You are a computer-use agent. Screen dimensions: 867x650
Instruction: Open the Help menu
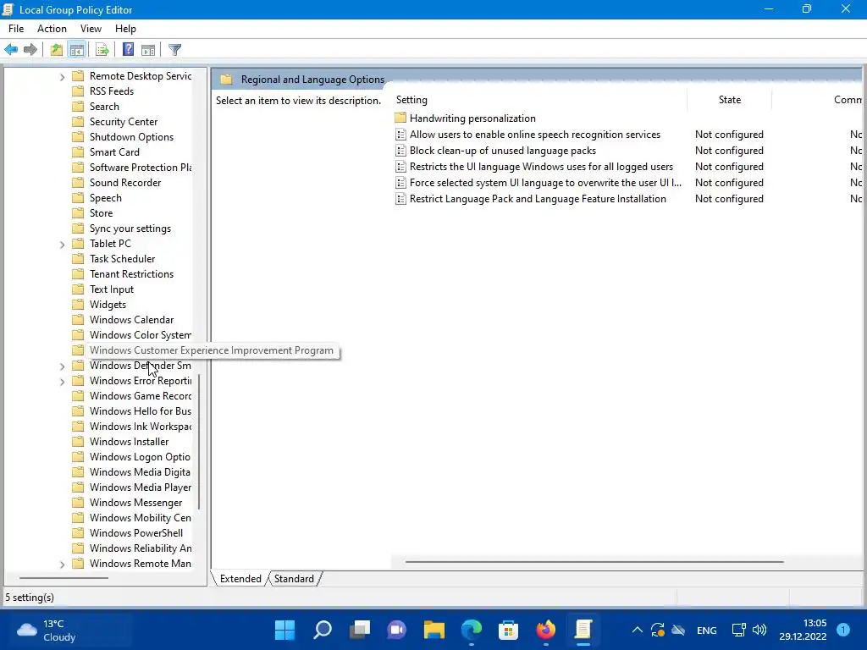(125, 29)
